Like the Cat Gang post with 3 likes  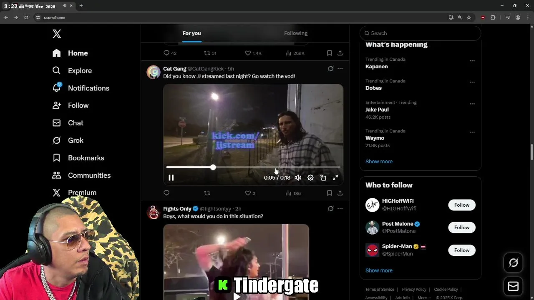point(248,193)
